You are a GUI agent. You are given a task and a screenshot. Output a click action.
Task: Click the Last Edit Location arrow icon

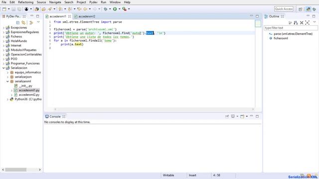[x=79, y=9]
